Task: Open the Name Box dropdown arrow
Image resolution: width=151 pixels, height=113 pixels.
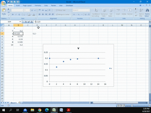Action: pos(20,22)
